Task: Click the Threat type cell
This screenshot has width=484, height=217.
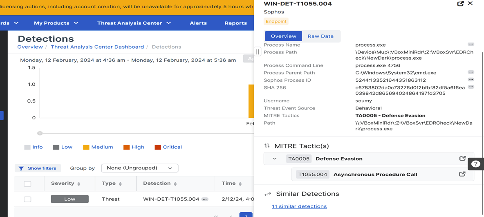Action: point(110,199)
